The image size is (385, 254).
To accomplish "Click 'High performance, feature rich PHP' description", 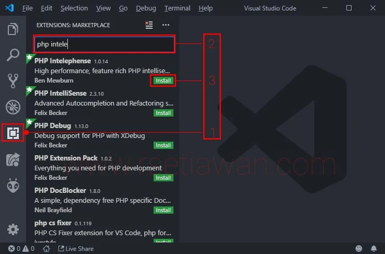I will tap(102, 71).
